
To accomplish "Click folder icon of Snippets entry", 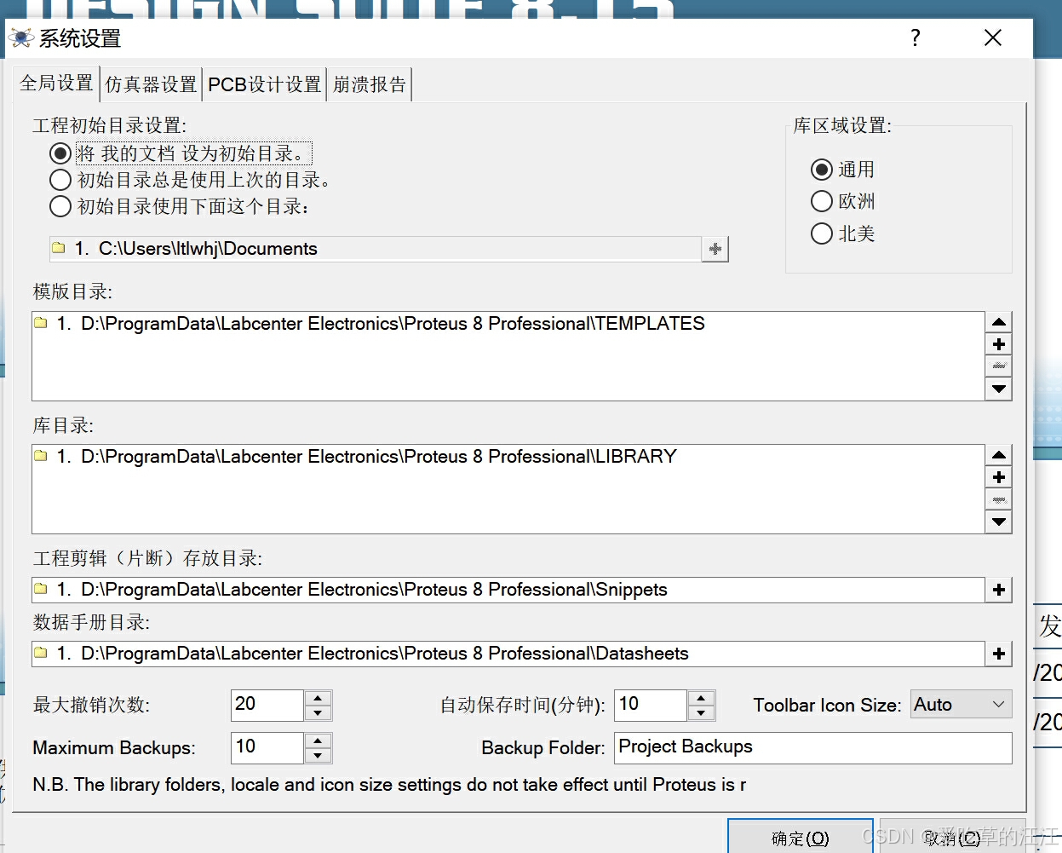I will [x=41, y=590].
